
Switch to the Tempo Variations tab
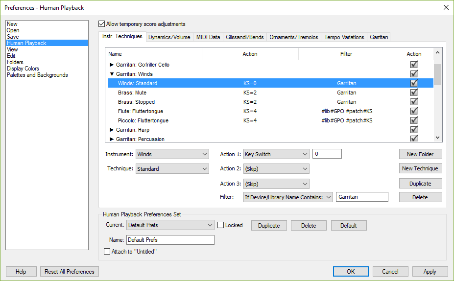tap(344, 37)
